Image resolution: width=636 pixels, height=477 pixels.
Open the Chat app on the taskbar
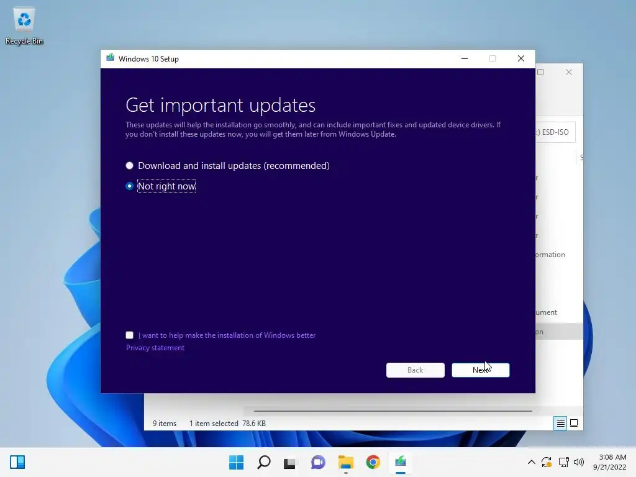tap(318, 462)
